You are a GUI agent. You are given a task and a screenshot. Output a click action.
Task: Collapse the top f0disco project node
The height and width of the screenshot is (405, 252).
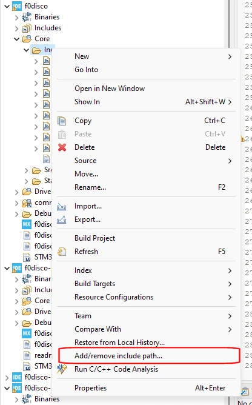click(x=7, y=6)
